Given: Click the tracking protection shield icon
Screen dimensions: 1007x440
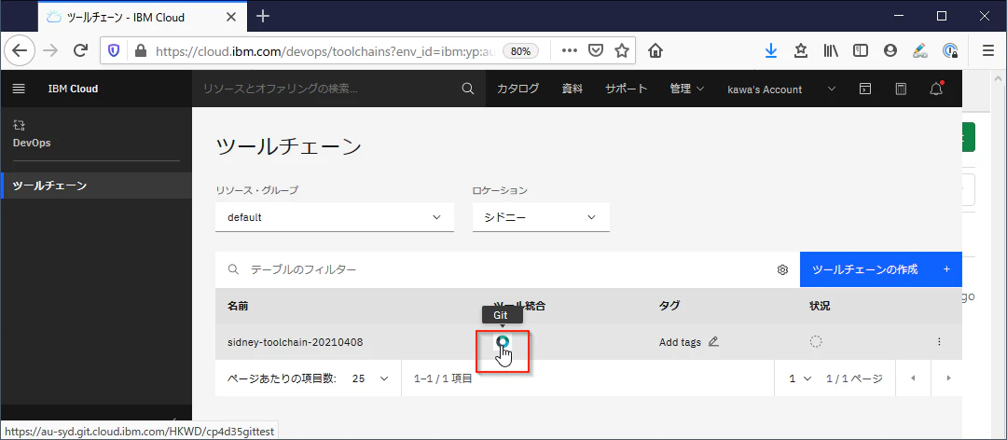Looking at the screenshot, I should point(114,50).
